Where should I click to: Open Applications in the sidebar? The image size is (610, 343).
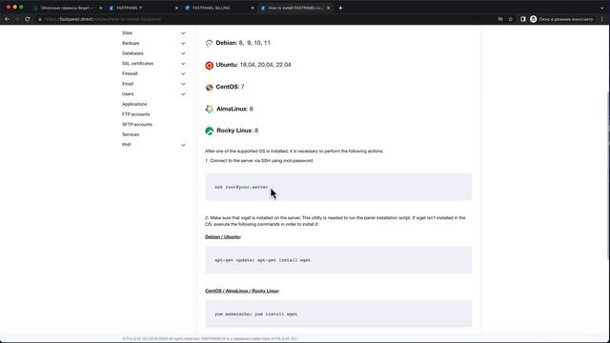point(134,104)
